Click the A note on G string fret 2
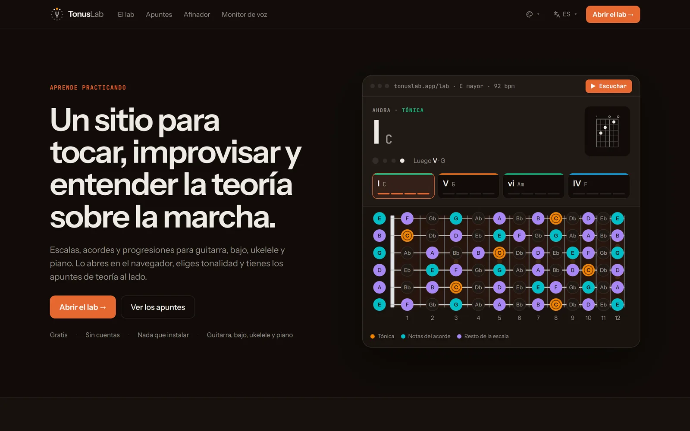 point(432,253)
